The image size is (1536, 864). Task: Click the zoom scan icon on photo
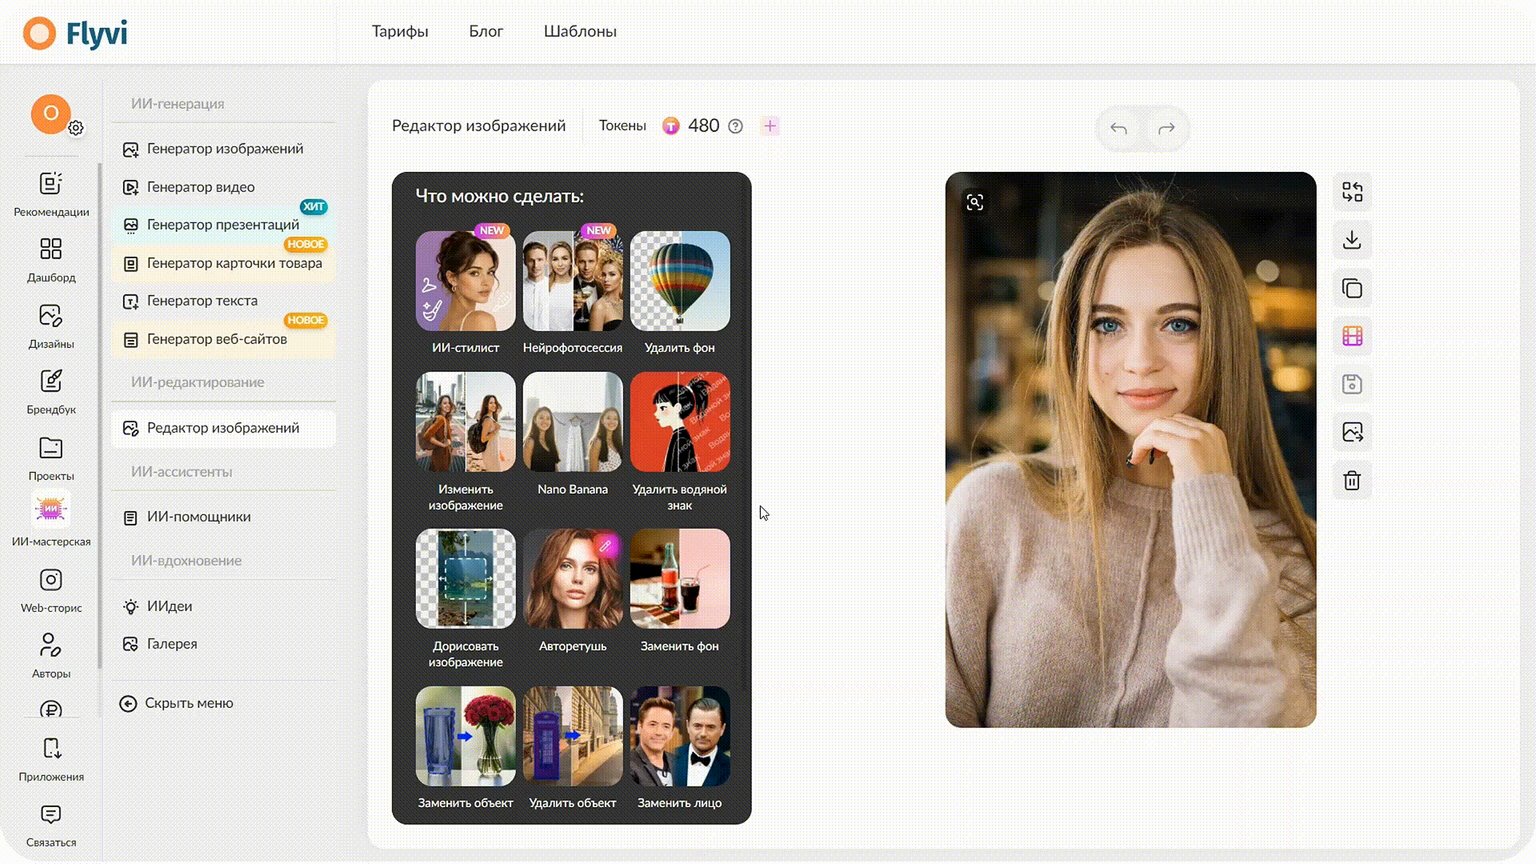pos(974,202)
